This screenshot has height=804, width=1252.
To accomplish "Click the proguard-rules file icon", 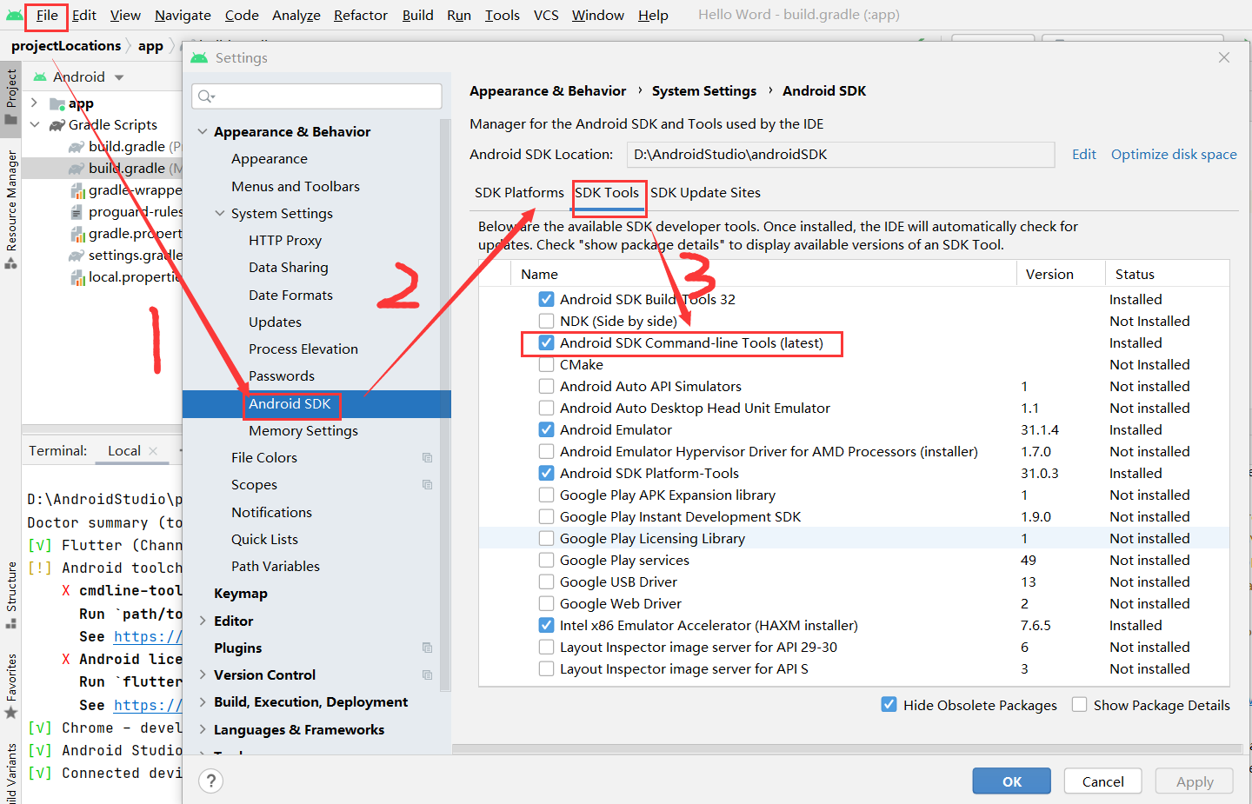I will pyautogui.click(x=77, y=212).
